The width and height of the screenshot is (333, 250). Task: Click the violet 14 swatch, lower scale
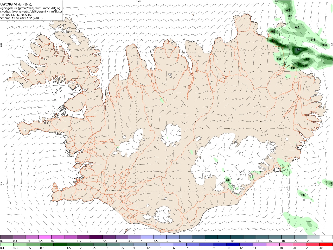pyautogui.click(x=260, y=245)
